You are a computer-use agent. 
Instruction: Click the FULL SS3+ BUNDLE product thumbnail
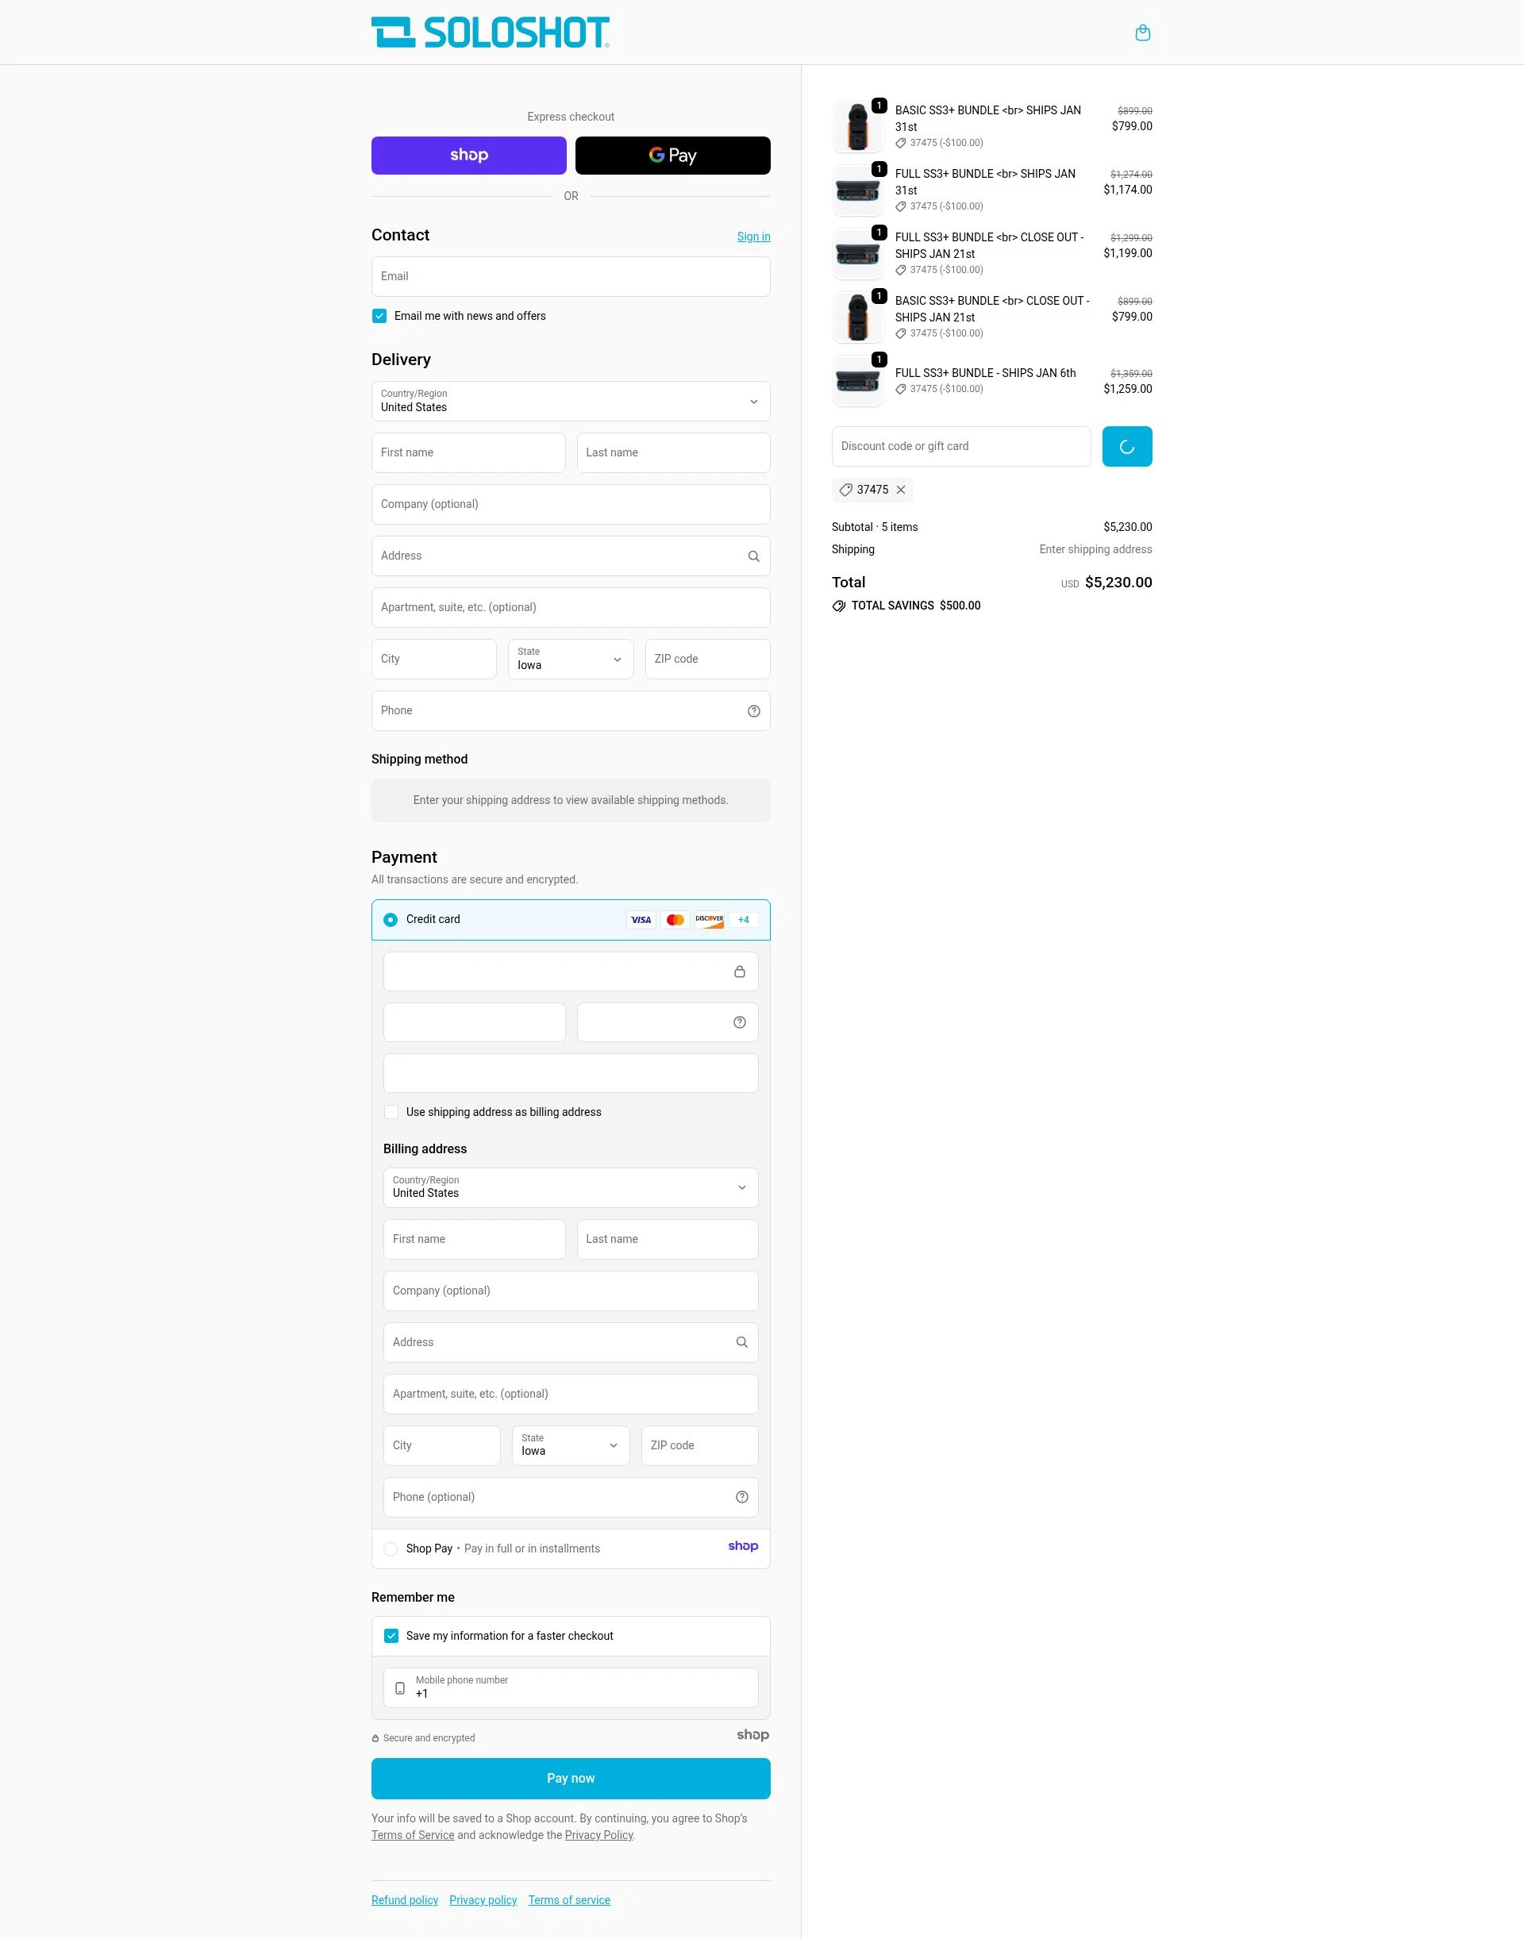tap(856, 190)
